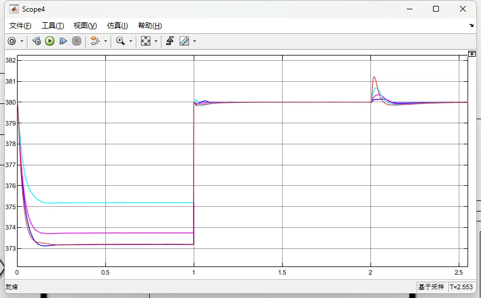Click the MATLAB logo in title bar

(x=14, y=9)
